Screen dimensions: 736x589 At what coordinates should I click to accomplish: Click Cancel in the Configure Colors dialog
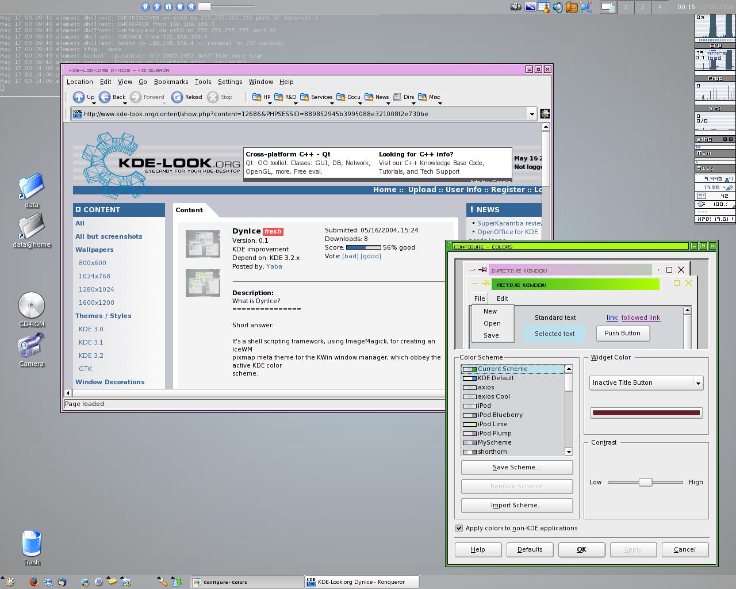tap(685, 549)
